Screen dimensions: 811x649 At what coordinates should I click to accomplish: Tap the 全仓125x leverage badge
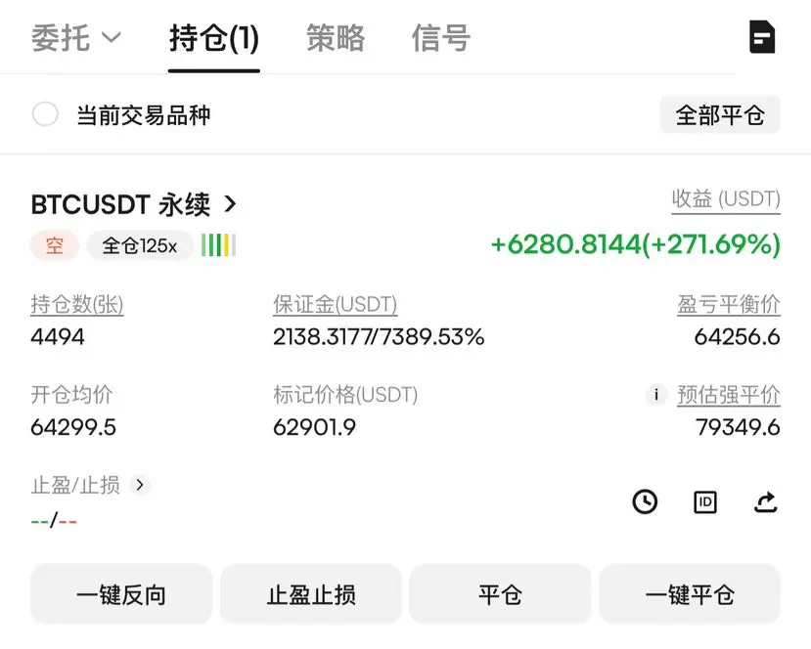coord(140,245)
